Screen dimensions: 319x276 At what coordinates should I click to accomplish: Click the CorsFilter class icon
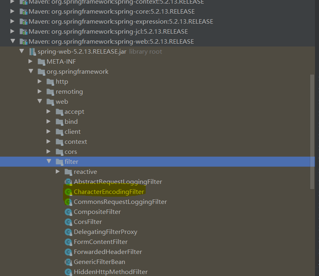click(x=68, y=222)
